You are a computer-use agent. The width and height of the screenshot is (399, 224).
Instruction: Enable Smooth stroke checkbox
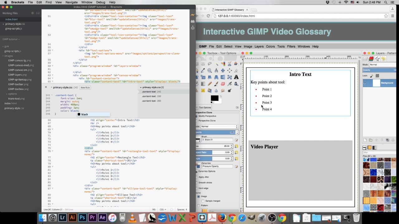[197, 183]
